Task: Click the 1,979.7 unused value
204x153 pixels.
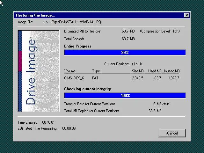Action: click(x=174, y=78)
